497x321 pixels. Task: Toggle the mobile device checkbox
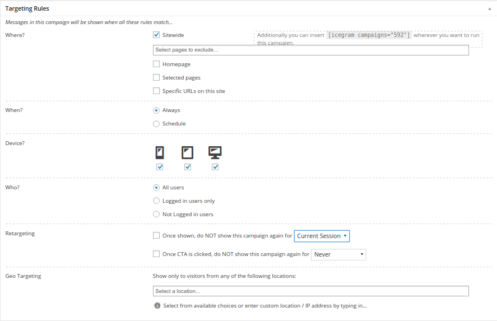(x=160, y=167)
